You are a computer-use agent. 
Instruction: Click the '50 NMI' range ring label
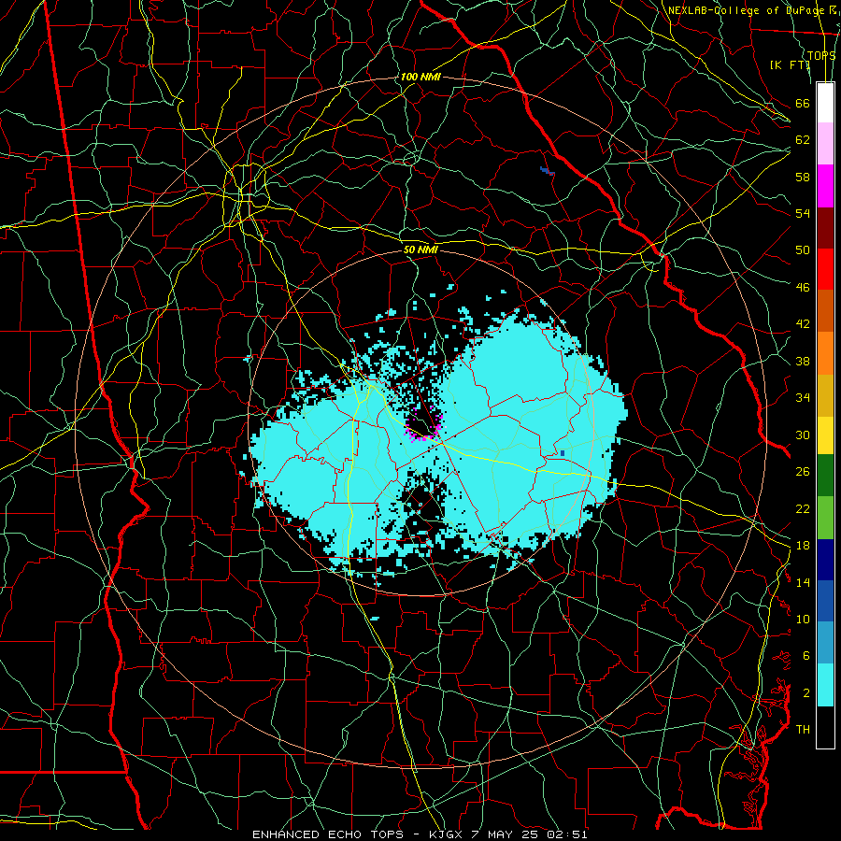(420, 249)
